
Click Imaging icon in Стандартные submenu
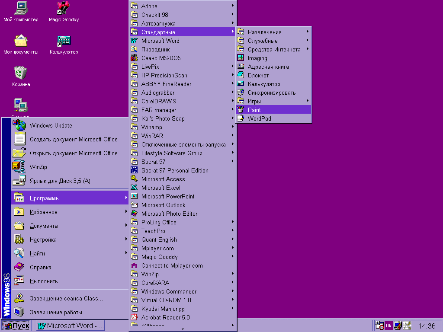[x=241, y=58]
